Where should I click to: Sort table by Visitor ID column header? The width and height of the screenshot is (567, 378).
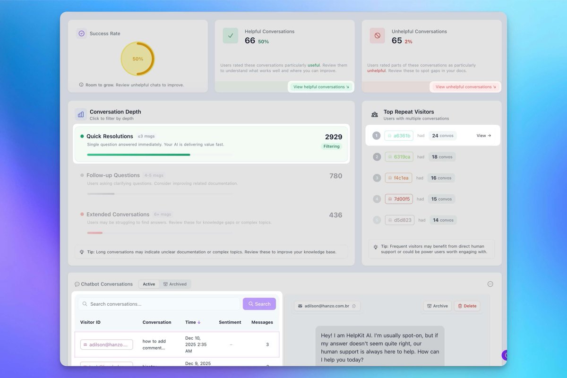click(x=90, y=322)
